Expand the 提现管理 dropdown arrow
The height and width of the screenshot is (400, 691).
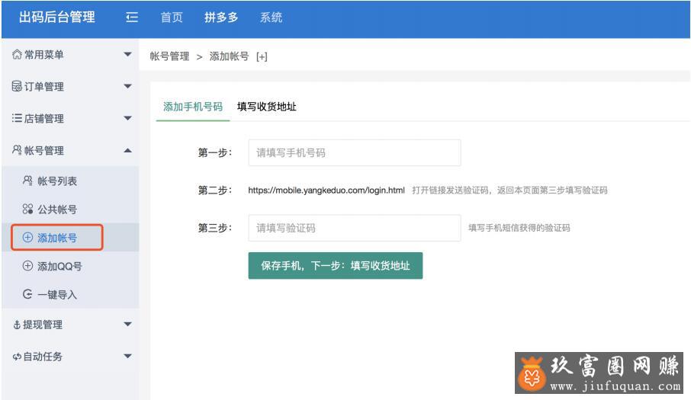pos(128,325)
